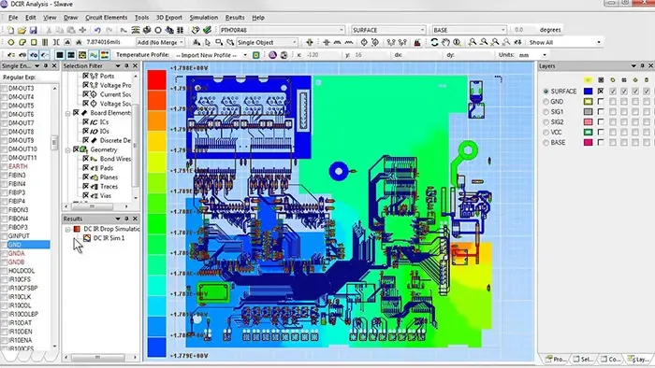Save the project with the floppy disk icon
Image resolution: width=655 pixels, height=368 pixels.
click(x=33, y=30)
